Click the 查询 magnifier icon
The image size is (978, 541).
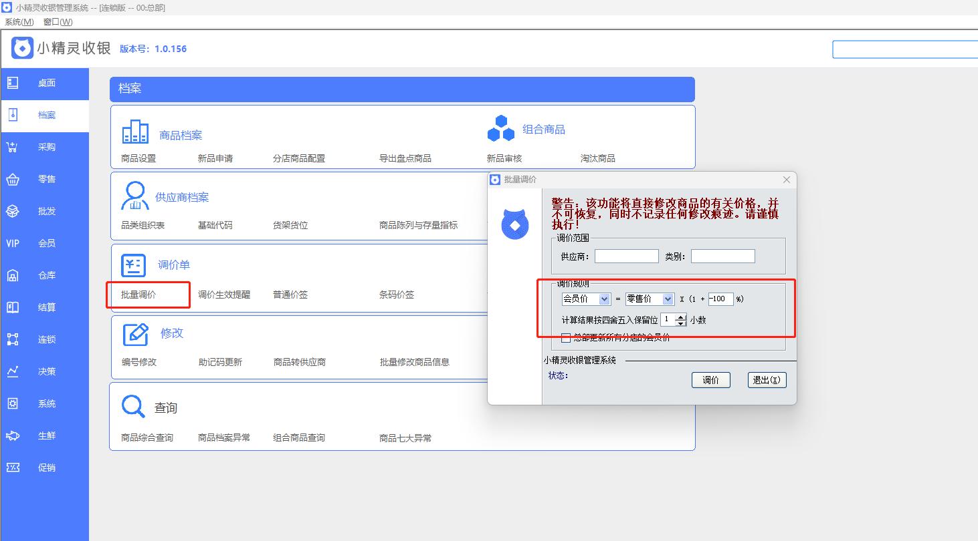click(133, 406)
